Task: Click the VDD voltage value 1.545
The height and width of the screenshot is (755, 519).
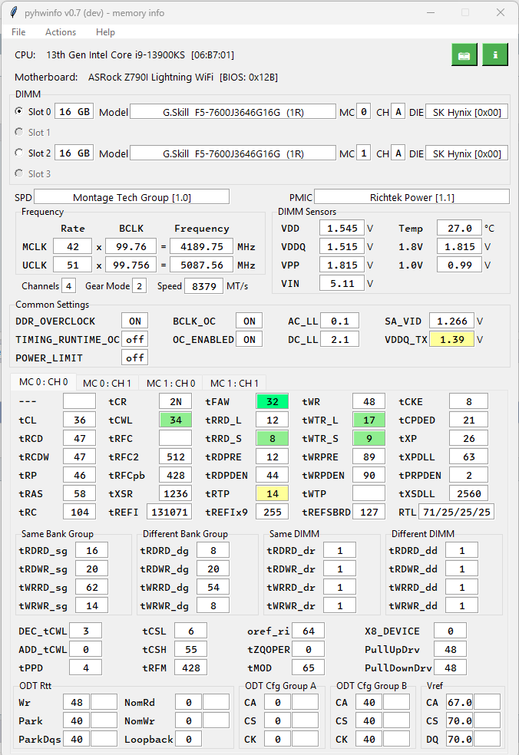Action: pyautogui.click(x=342, y=228)
